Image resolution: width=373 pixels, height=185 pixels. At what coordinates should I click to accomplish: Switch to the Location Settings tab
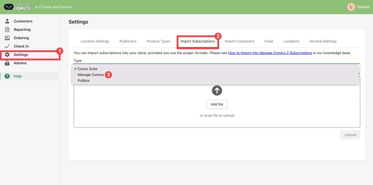(x=95, y=41)
